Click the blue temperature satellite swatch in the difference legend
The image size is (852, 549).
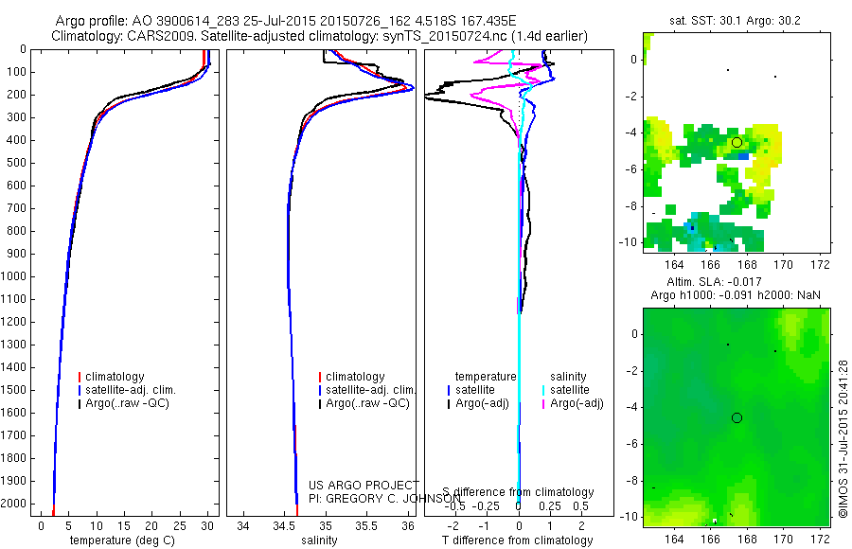(449, 390)
